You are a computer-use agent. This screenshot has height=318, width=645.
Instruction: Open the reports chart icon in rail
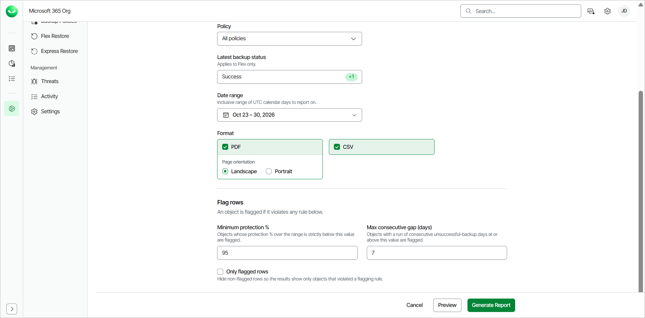pyautogui.click(x=12, y=64)
